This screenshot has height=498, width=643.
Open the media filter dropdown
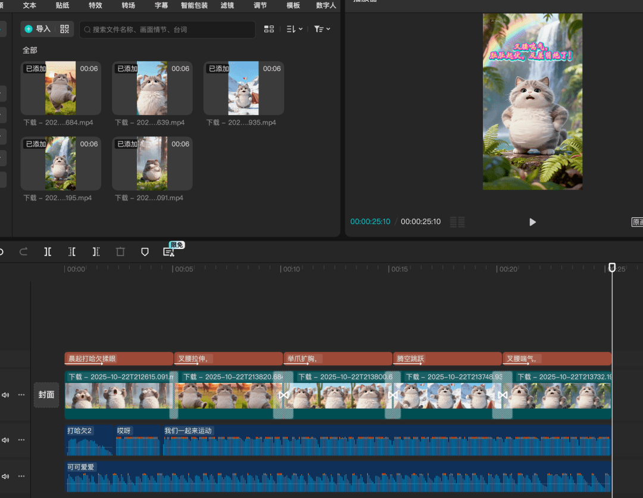point(322,29)
